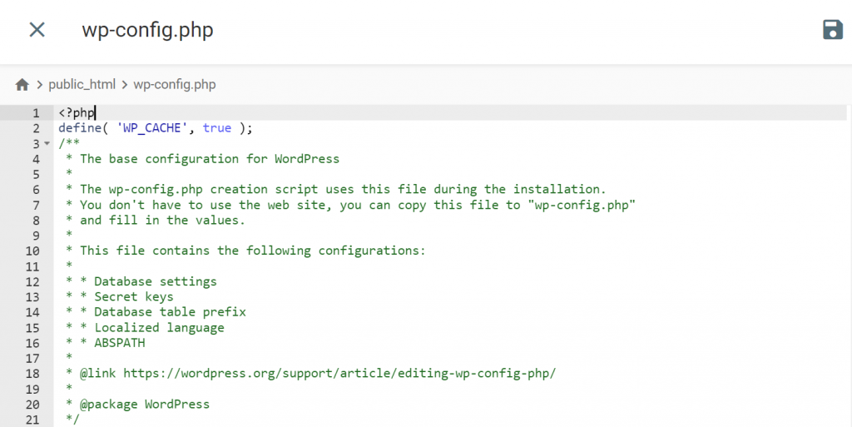Close the wp-config.php editor
This screenshot has width=852, height=427.
click(37, 30)
